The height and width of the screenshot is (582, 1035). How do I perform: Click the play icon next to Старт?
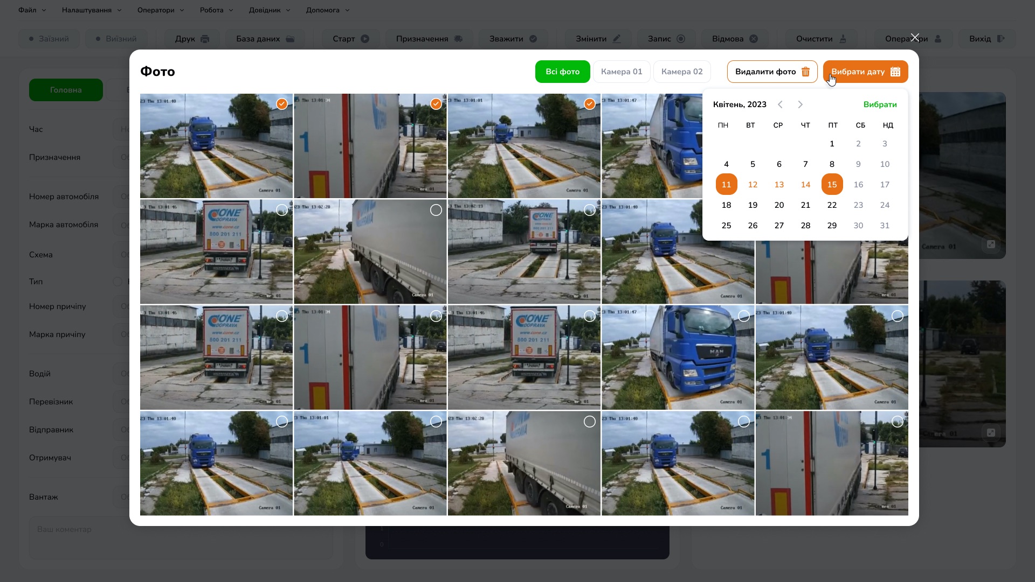(x=365, y=39)
